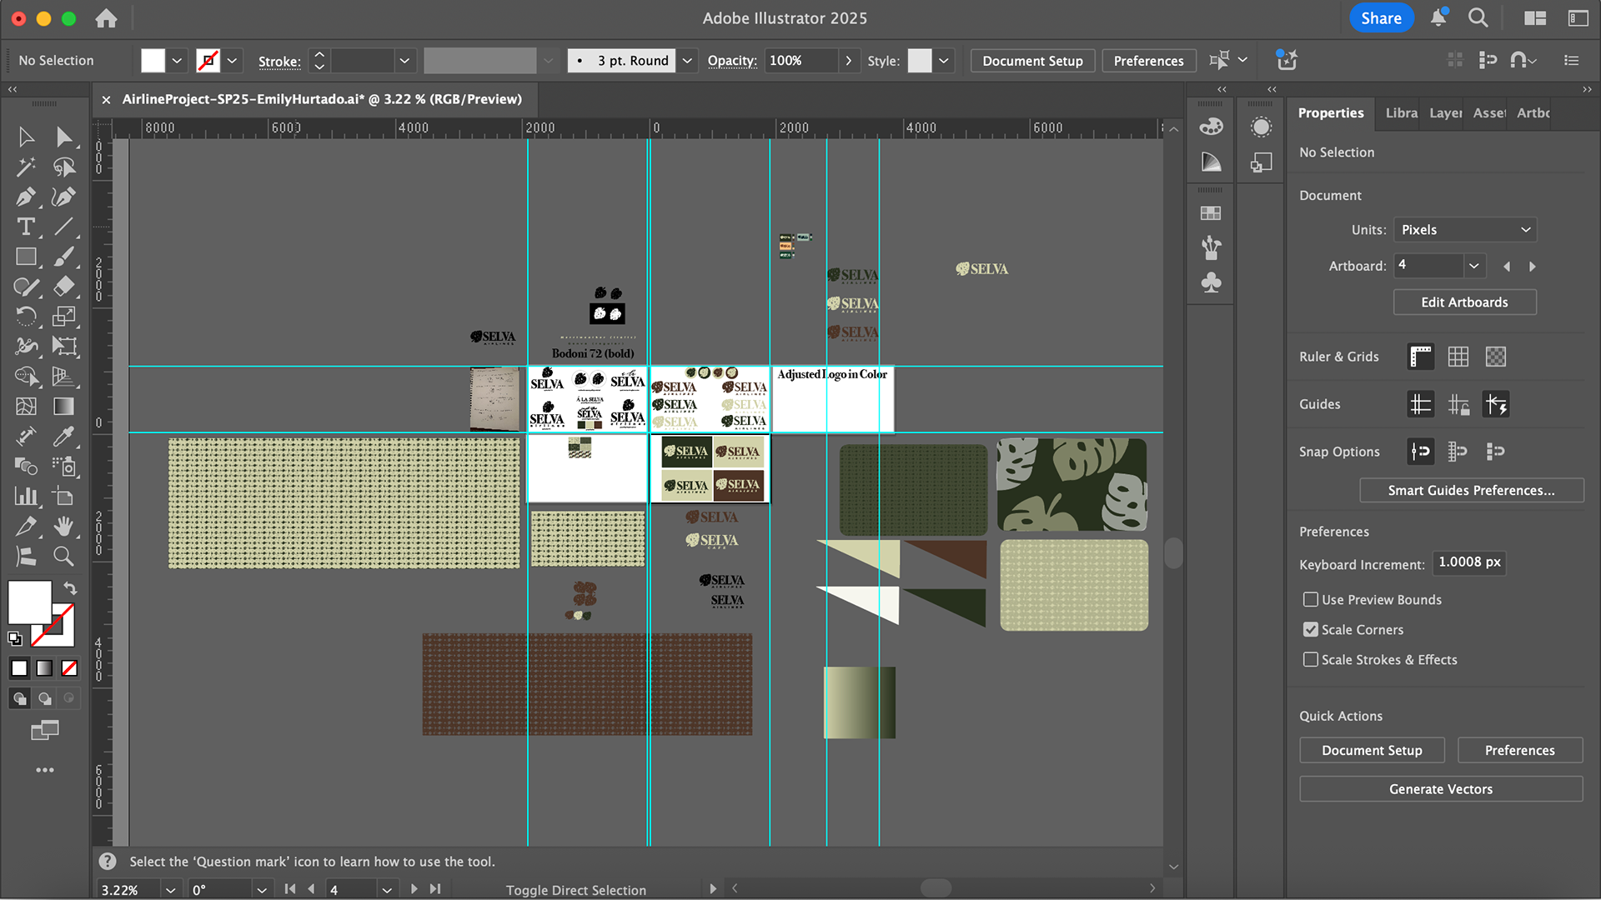Open the Units dropdown

pyautogui.click(x=1465, y=229)
